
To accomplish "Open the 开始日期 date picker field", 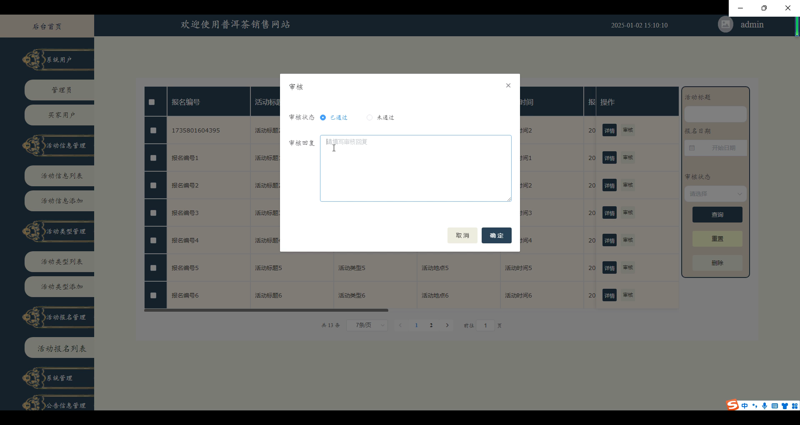I will 715,148.
